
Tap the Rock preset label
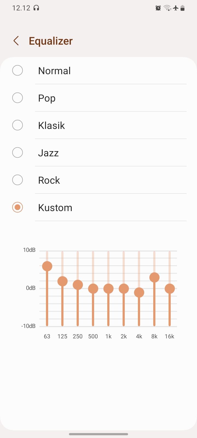point(49,180)
